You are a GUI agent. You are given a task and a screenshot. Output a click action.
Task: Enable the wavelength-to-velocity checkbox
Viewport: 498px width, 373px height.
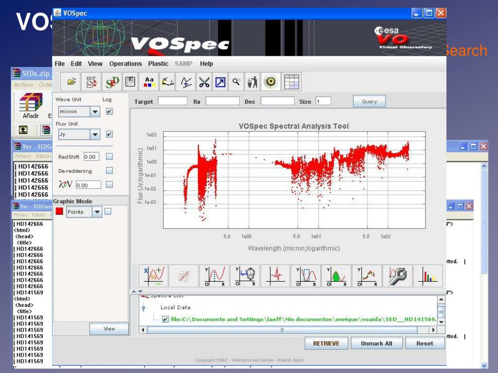(109, 185)
